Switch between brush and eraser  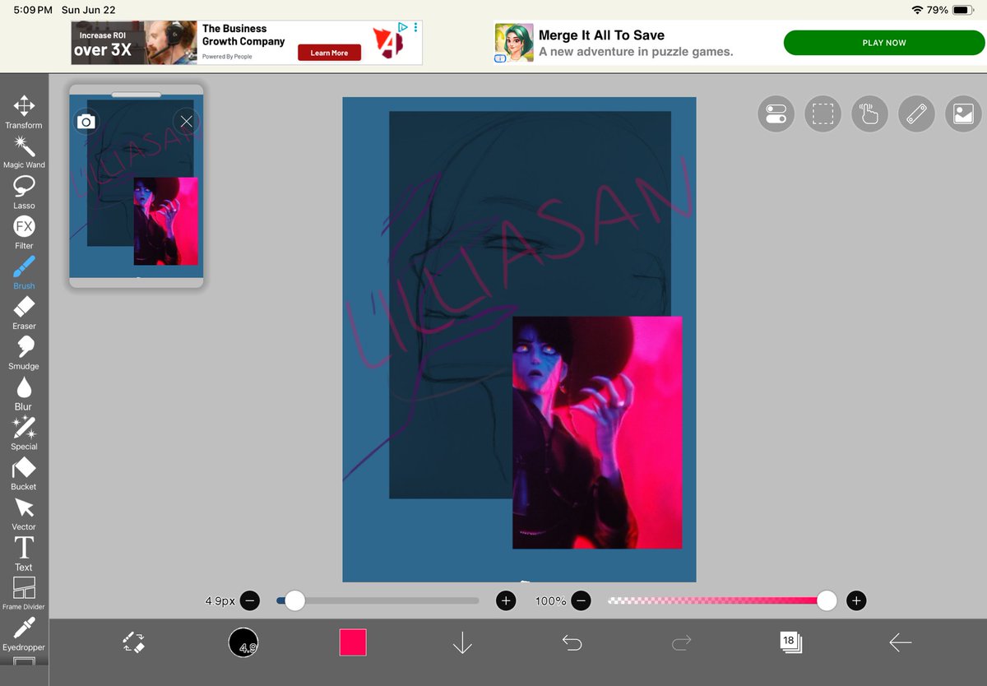[133, 642]
